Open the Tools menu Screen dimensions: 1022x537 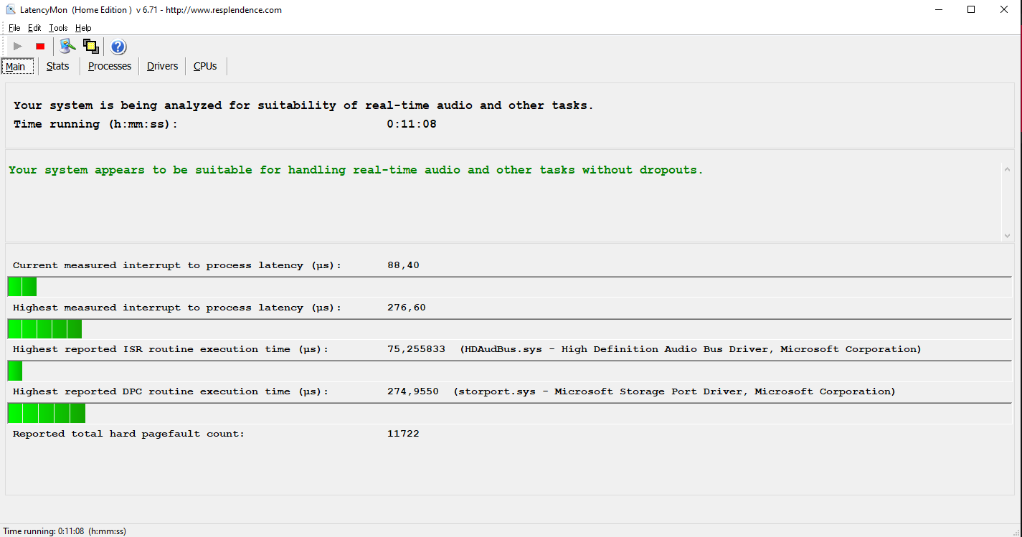(58, 28)
